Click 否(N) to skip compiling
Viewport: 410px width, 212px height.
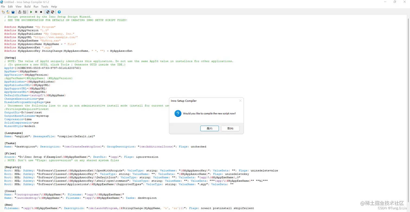[x=230, y=129]
